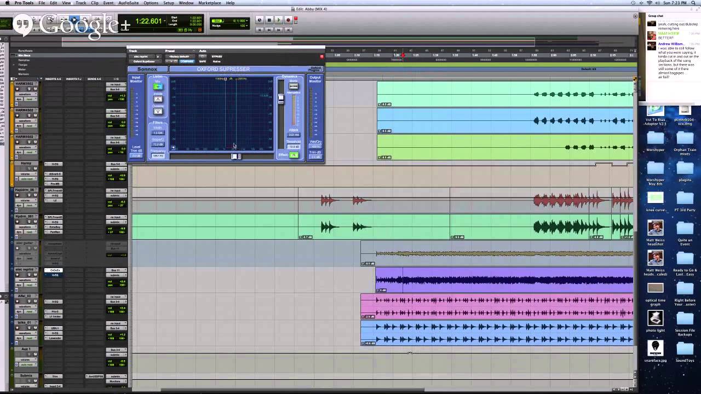Stop playback in the transport

click(x=269, y=20)
